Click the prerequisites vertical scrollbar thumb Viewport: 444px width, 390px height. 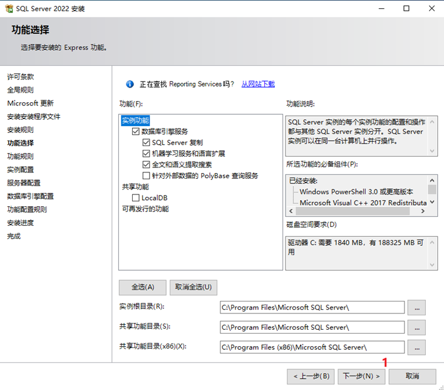click(x=432, y=189)
